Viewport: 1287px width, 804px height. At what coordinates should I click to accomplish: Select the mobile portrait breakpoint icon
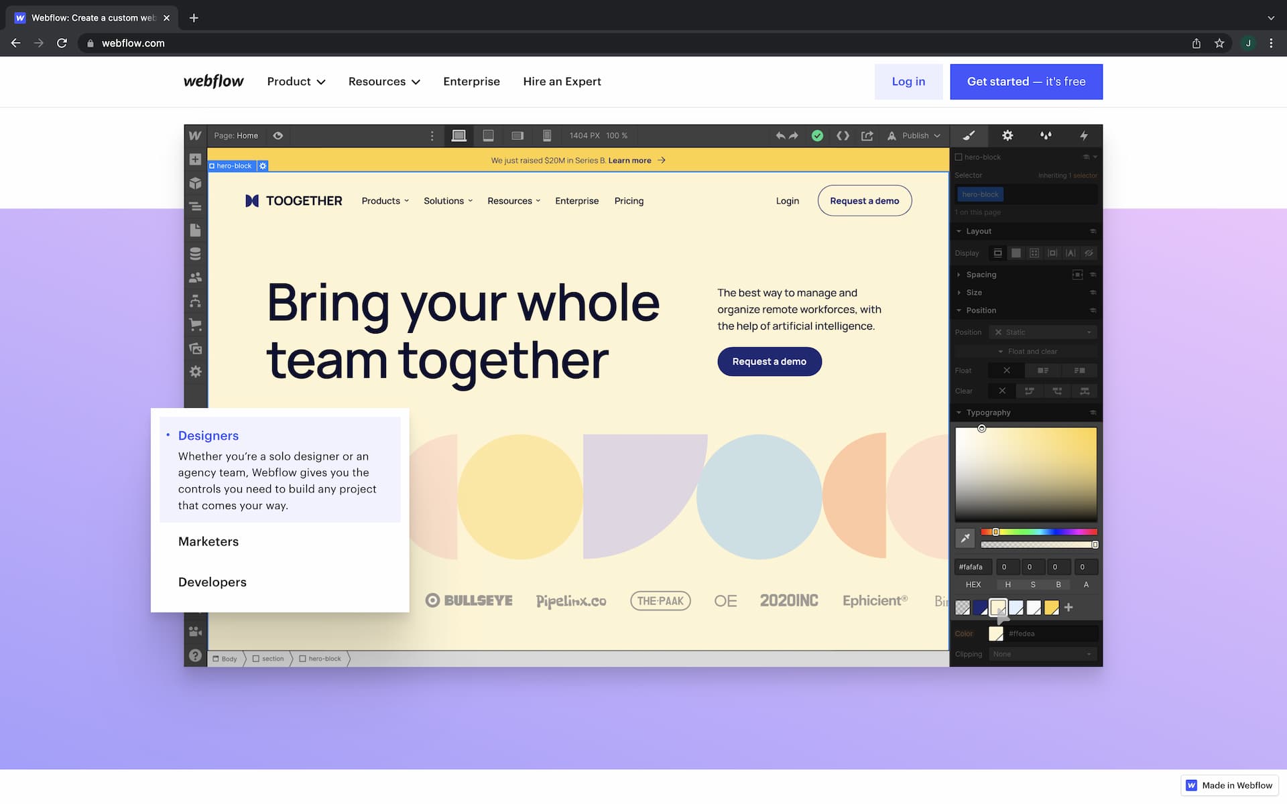click(x=547, y=135)
